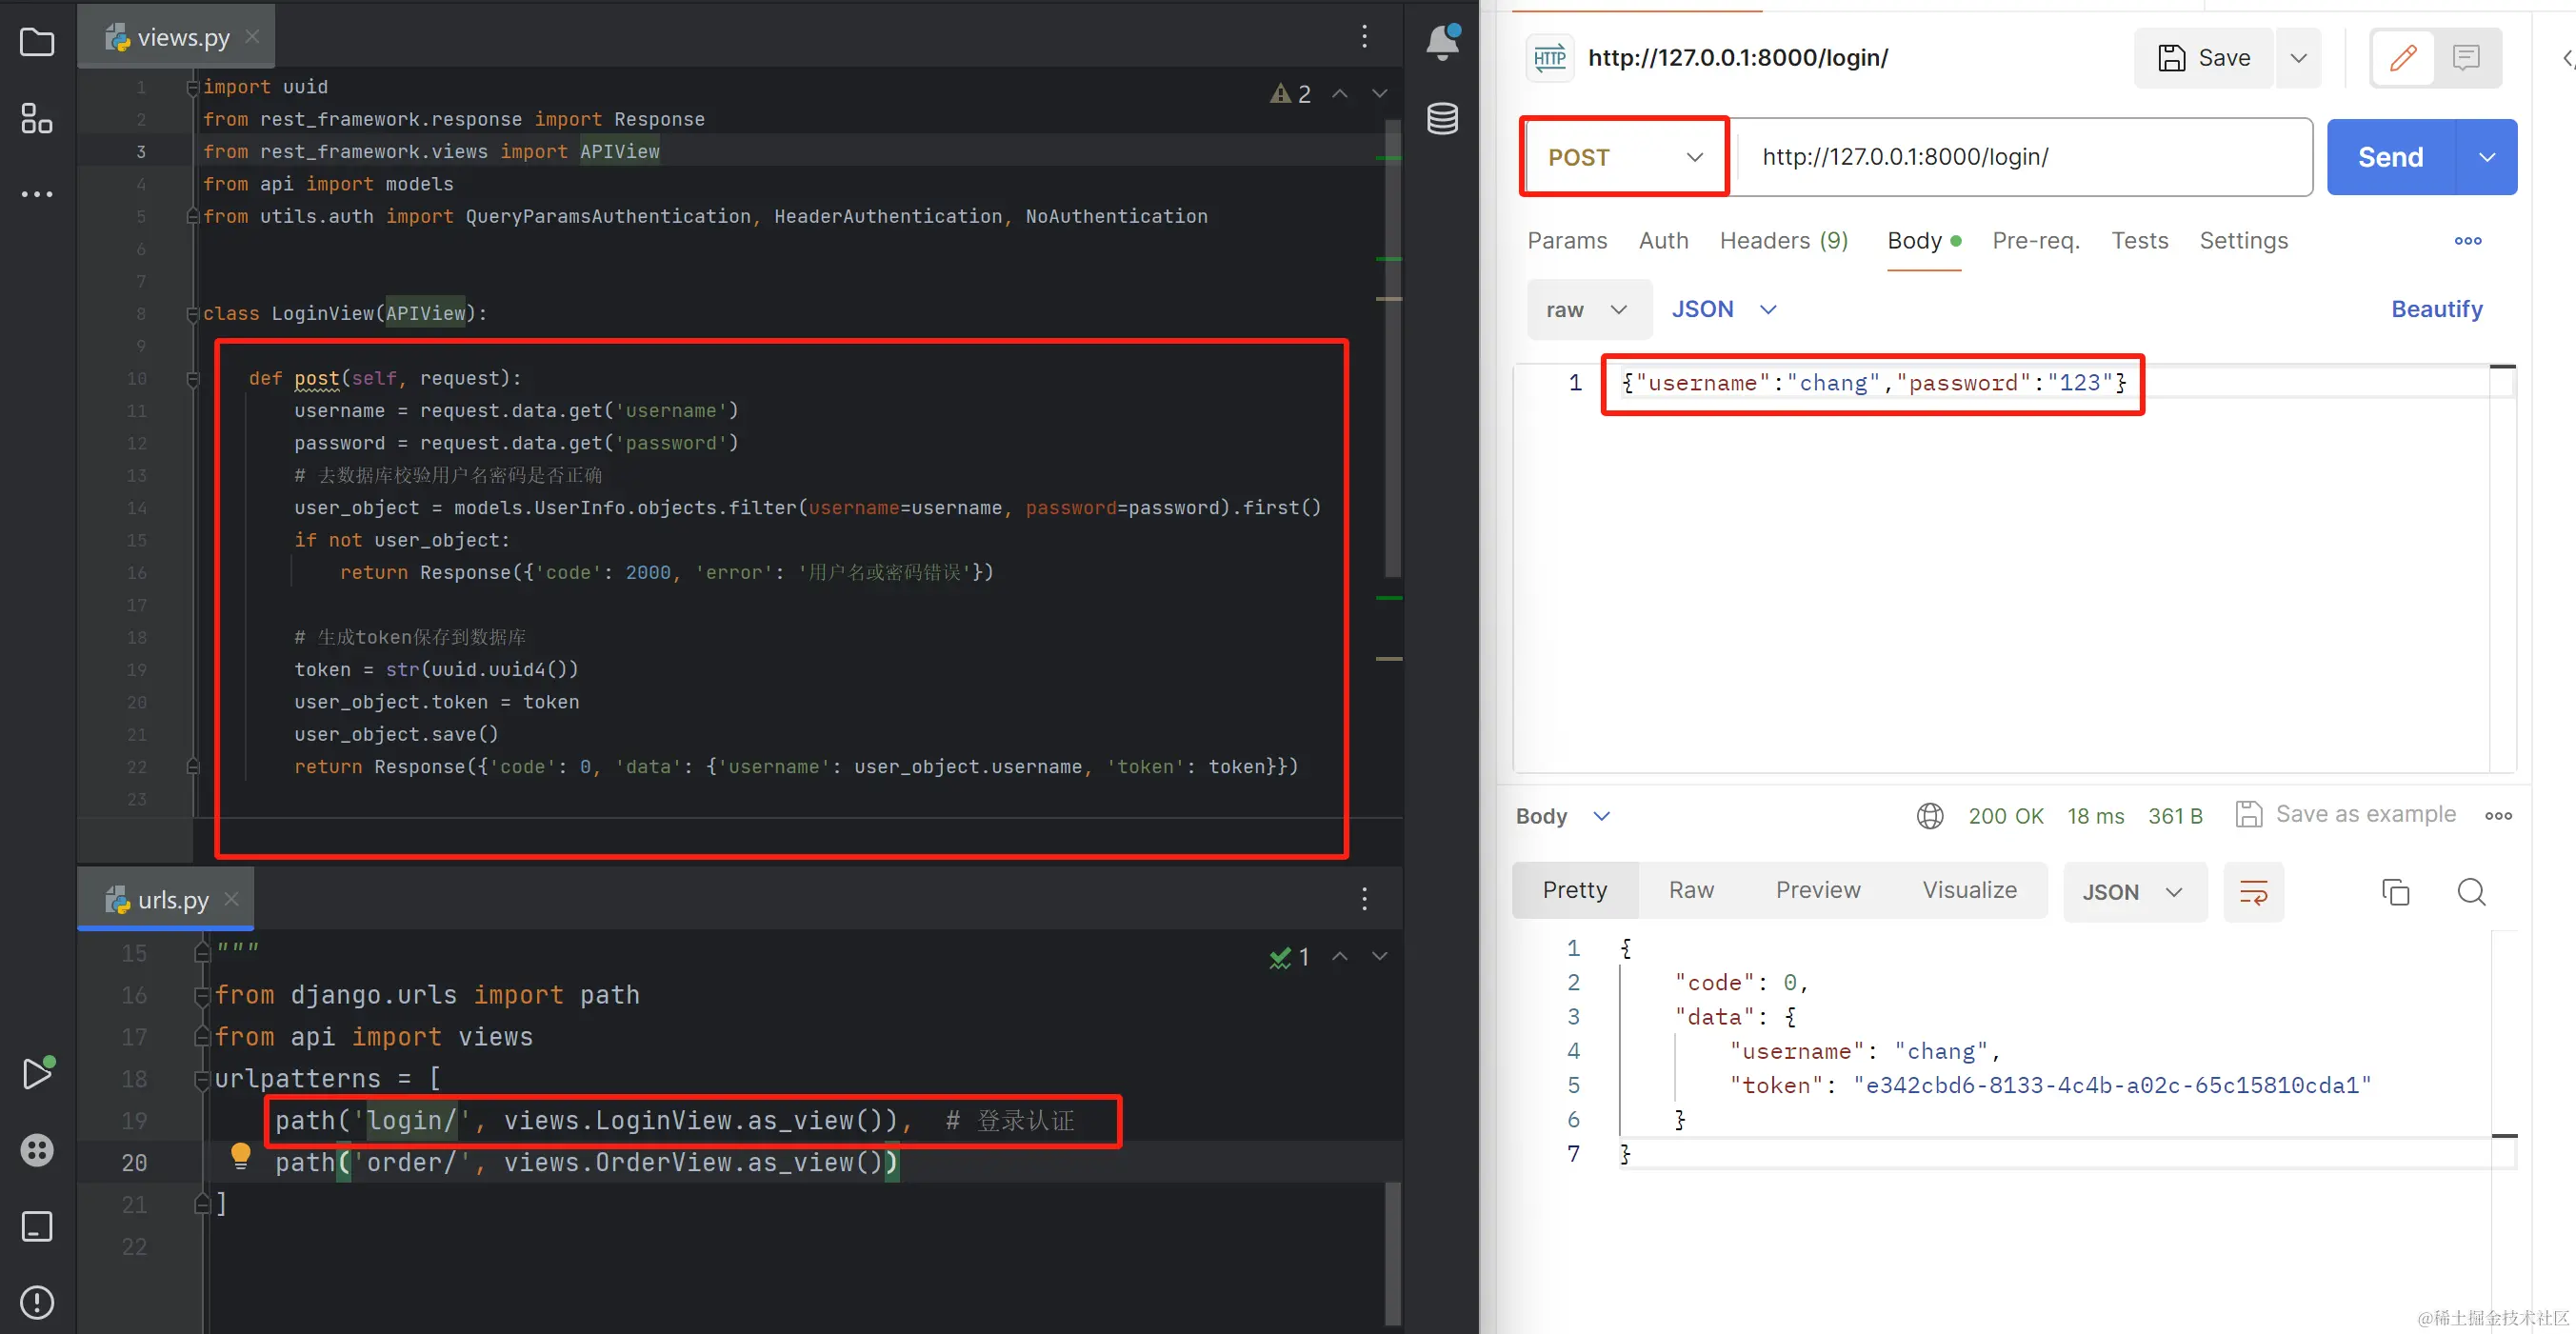2576x1334 pixels.
Task: Toggle the response line wrap button
Action: click(x=2253, y=891)
